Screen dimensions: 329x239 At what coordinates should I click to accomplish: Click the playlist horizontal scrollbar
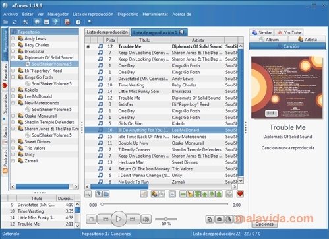(161, 187)
